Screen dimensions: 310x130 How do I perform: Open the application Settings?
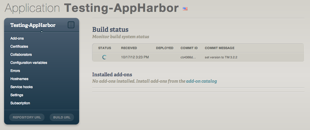pos(17,95)
